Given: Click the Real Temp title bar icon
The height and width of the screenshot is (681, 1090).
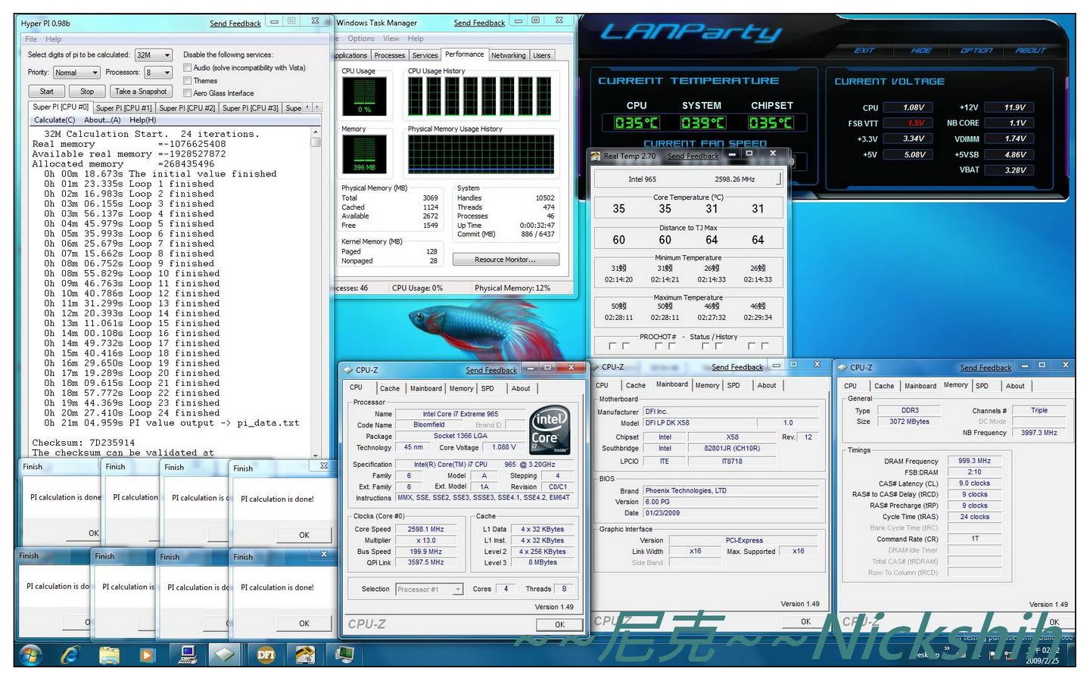Looking at the screenshot, I should pyautogui.click(x=595, y=156).
